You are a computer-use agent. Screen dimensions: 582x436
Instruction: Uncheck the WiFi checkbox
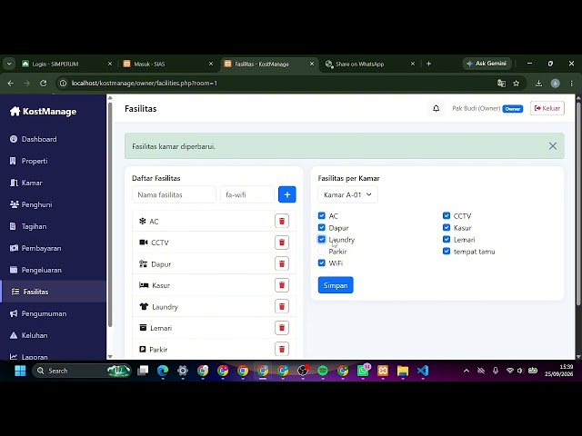tap(321, 263)
